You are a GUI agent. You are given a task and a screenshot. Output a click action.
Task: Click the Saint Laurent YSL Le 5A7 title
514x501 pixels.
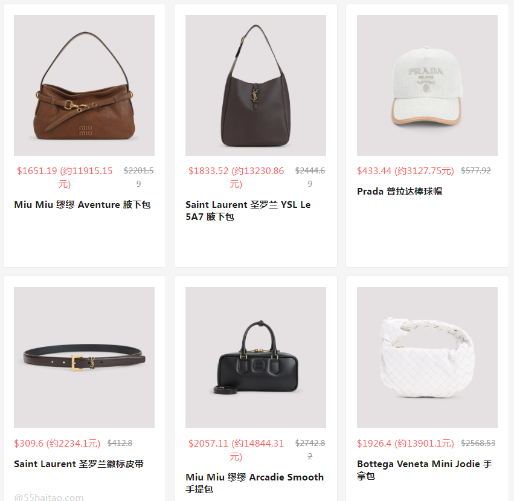(248, 211)
